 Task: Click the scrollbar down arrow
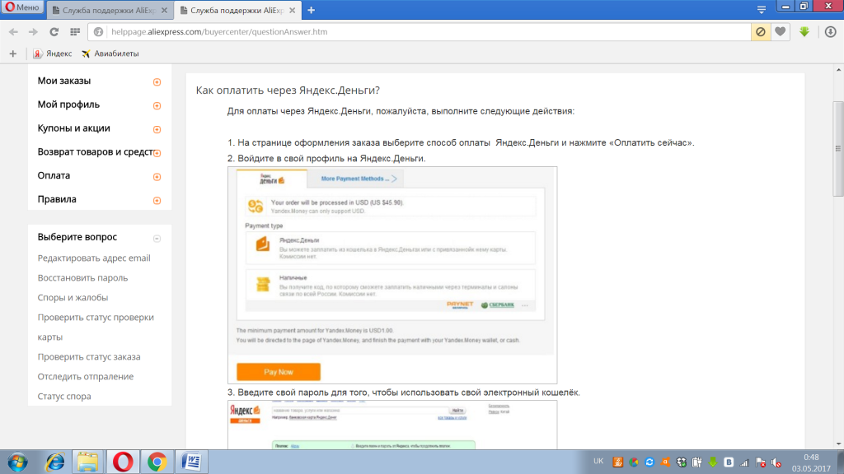[838, 444]
